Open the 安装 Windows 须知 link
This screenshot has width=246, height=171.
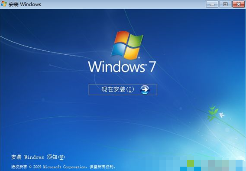coord(38,157)
